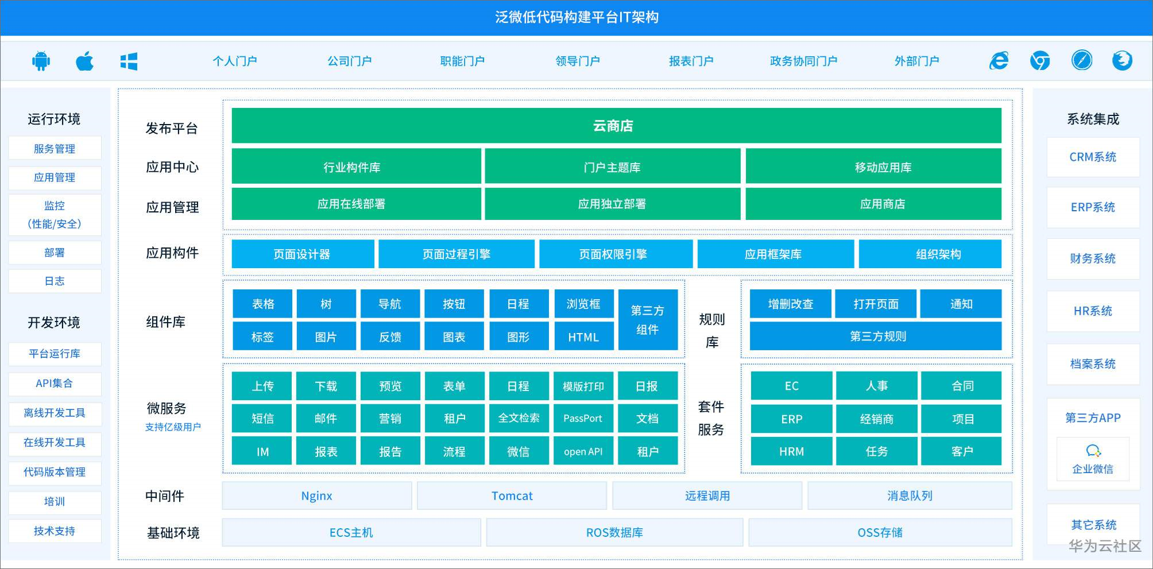Select the 政务协同门户 portal
This screenshot has width=1153, height=569.
(803, 61)
